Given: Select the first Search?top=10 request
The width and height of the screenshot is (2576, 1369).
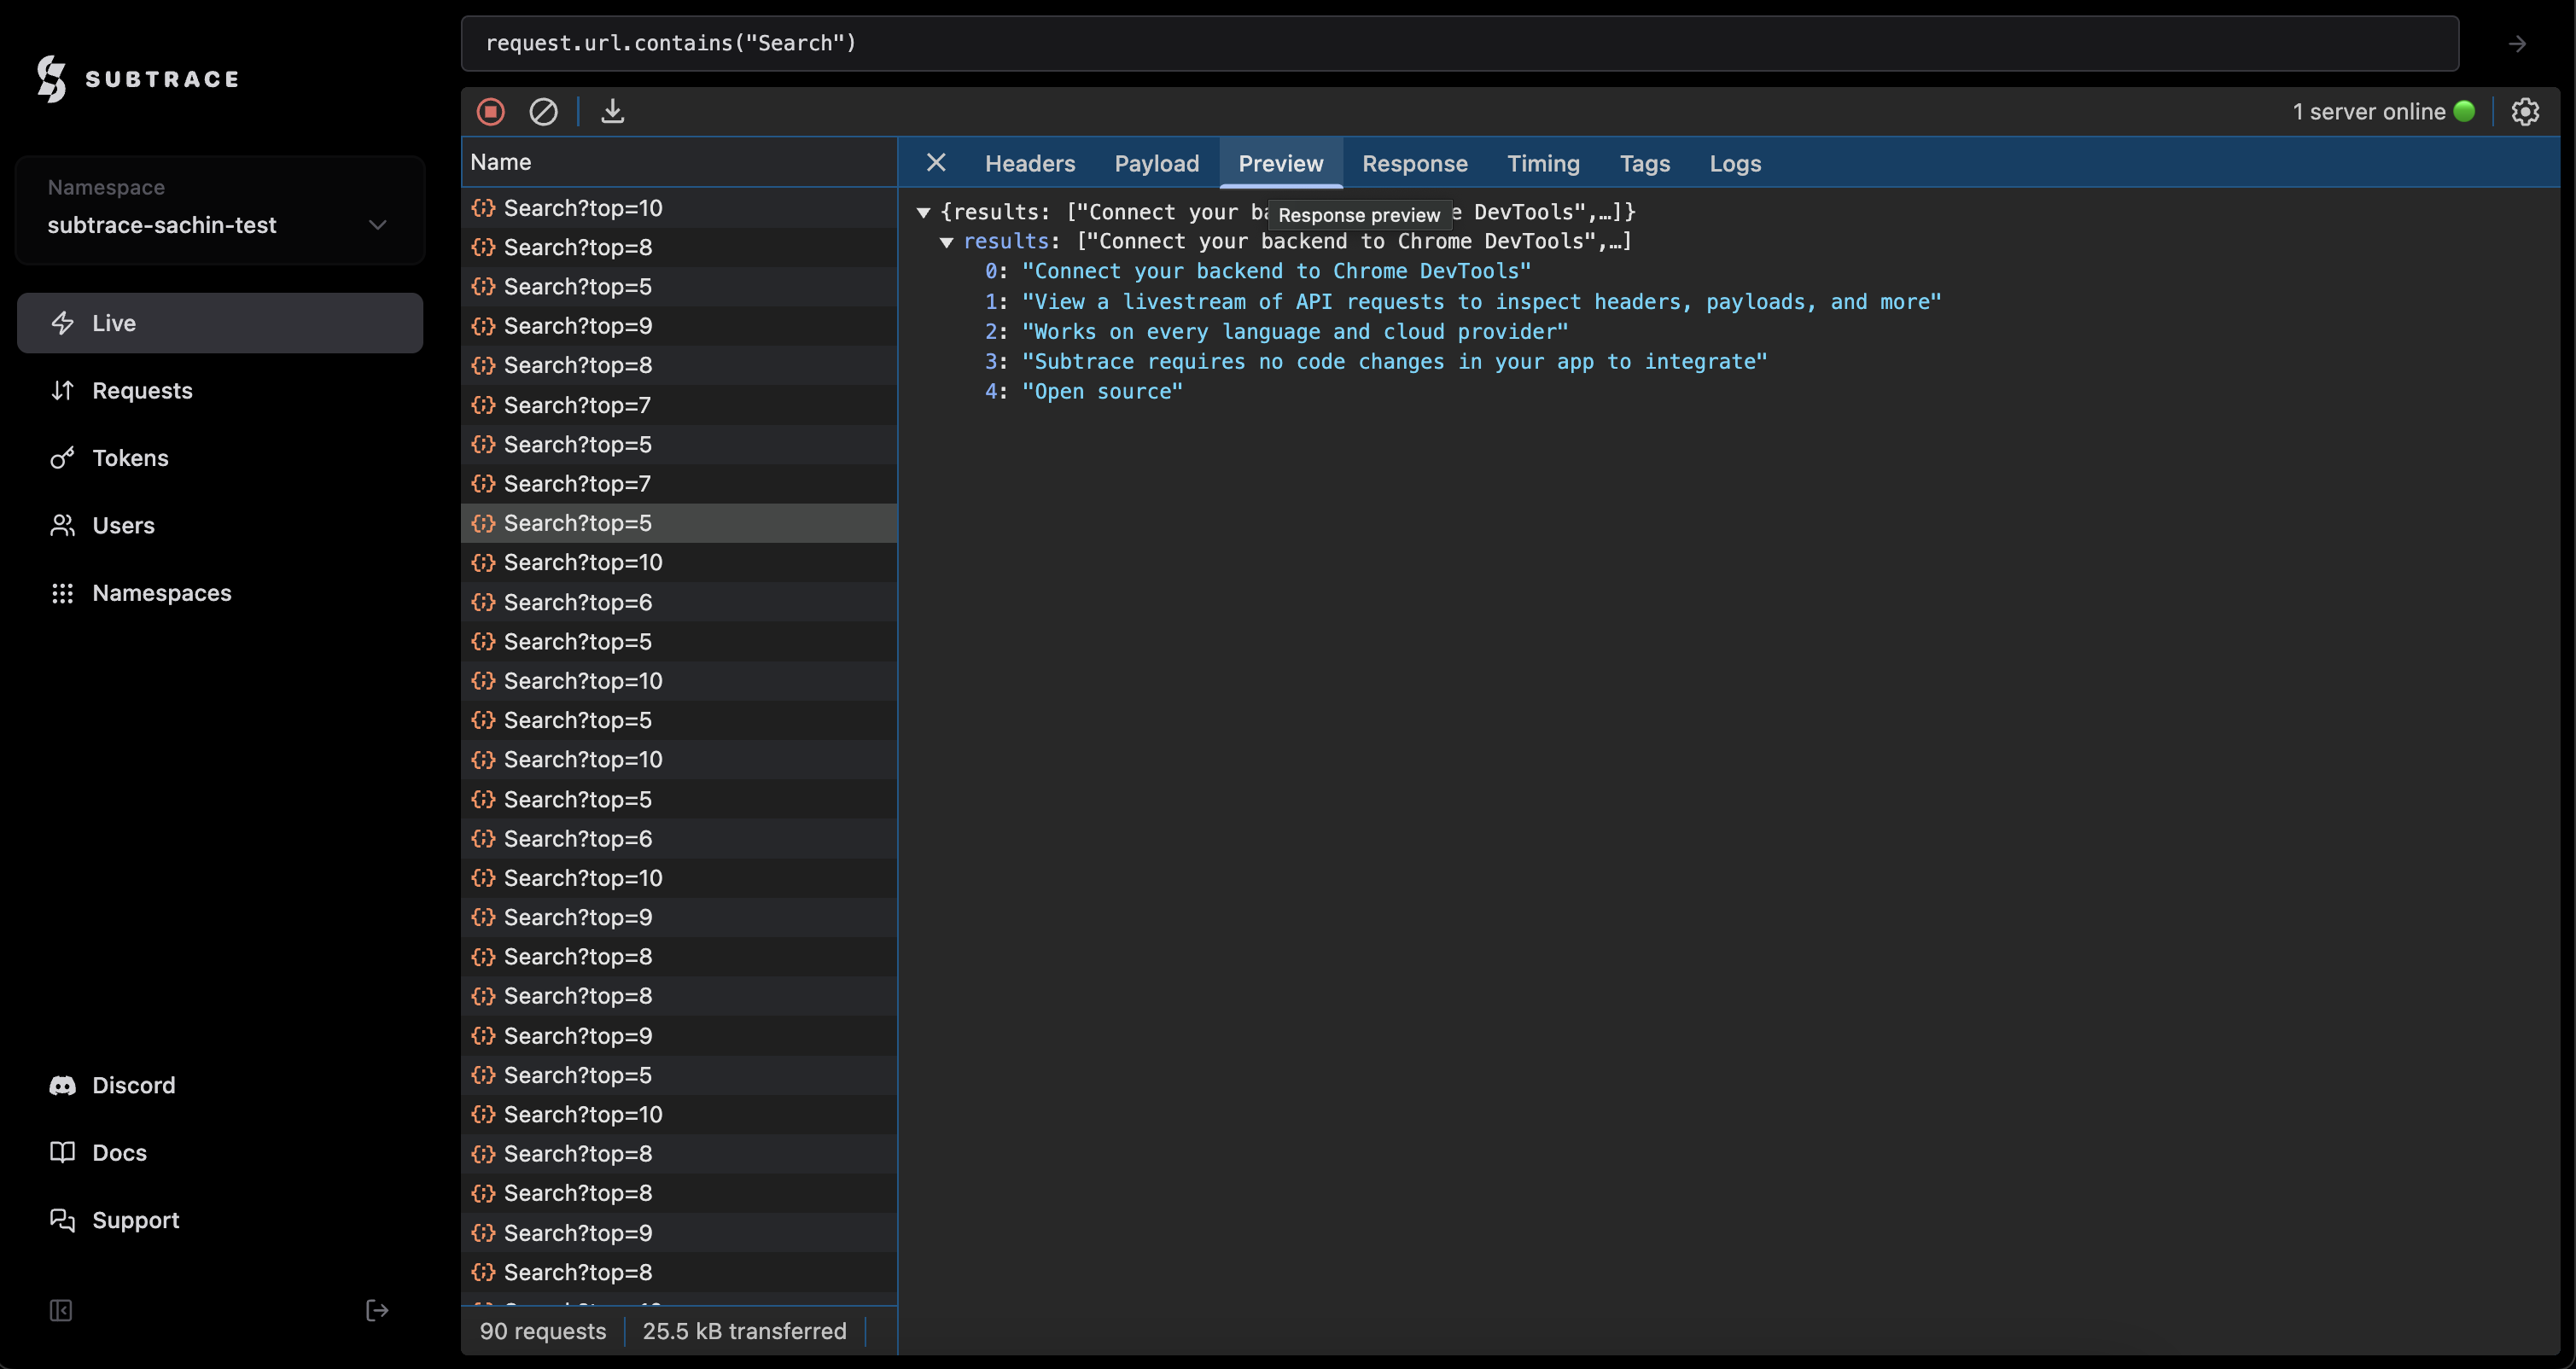Looking at the screenshot, I should [679, 208].
